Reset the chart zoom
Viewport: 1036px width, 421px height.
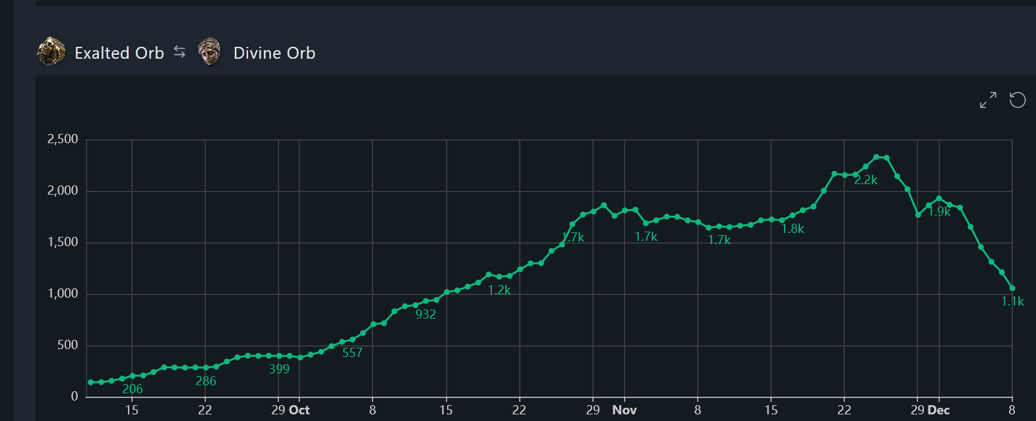click(1018, 100)
